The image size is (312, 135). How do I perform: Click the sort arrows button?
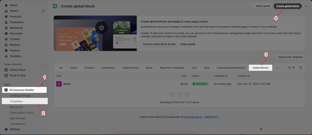301,67
